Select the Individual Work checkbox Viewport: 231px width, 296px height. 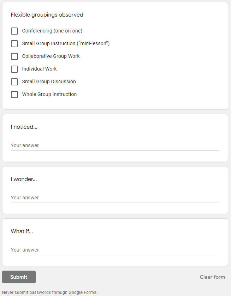14,69
